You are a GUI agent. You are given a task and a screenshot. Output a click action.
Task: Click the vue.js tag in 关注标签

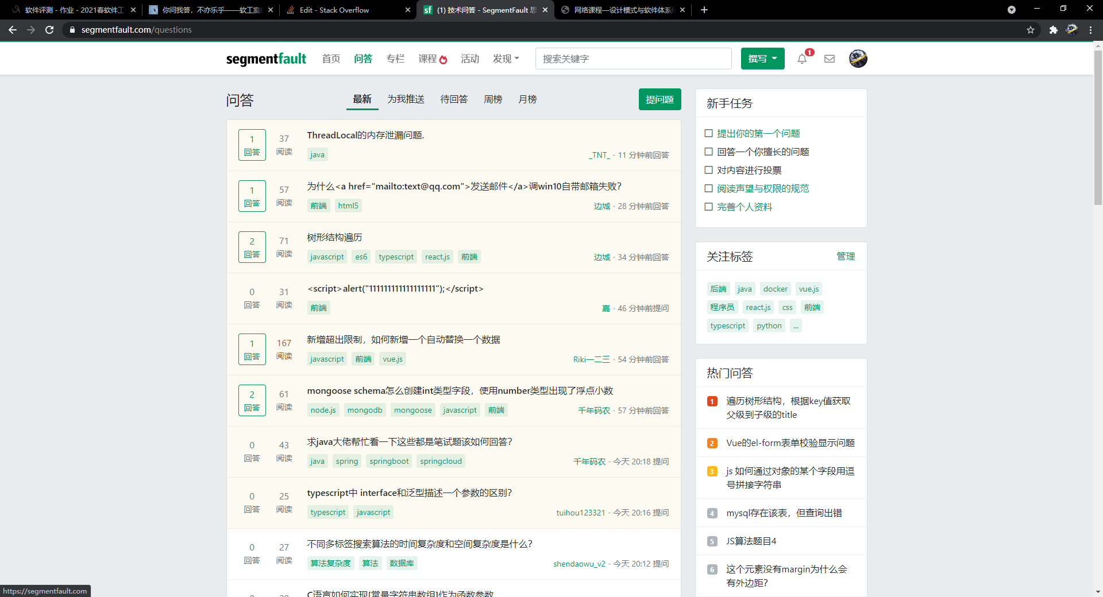point(809,289)
